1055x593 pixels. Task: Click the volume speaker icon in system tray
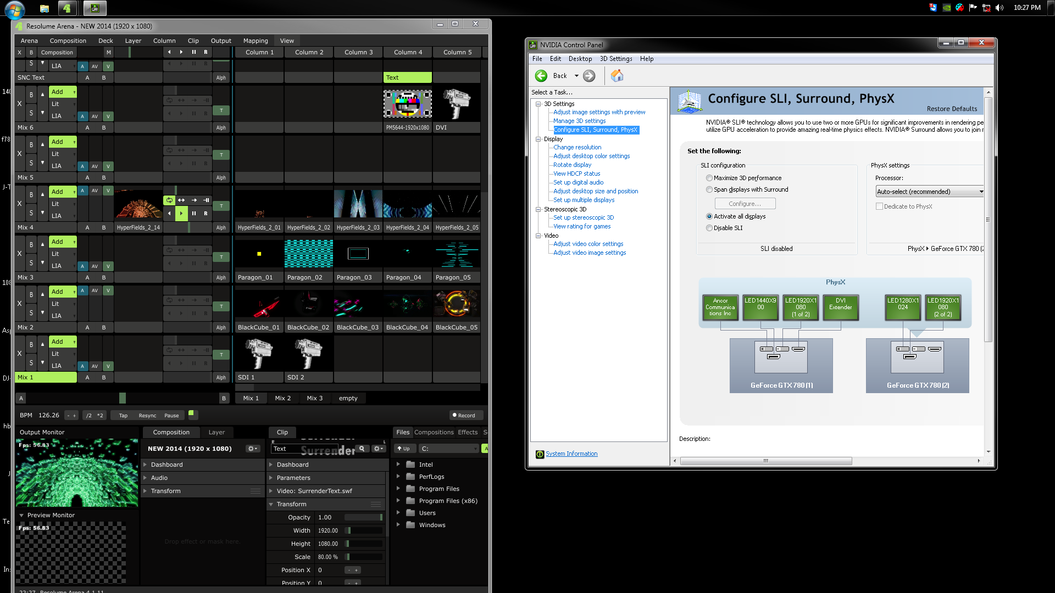pyautogui.click(x=999, y=8)
